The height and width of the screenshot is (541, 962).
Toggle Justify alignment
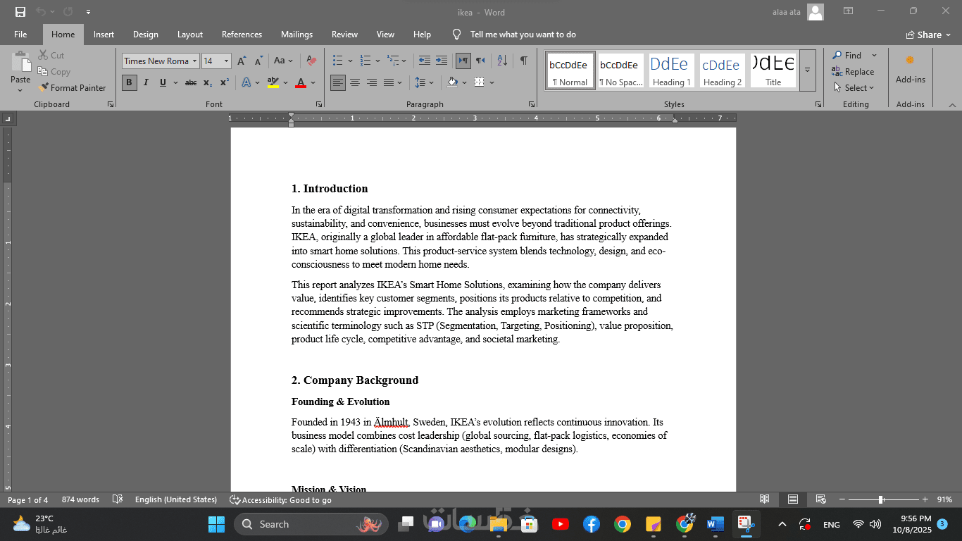click(x=389, y=82)
